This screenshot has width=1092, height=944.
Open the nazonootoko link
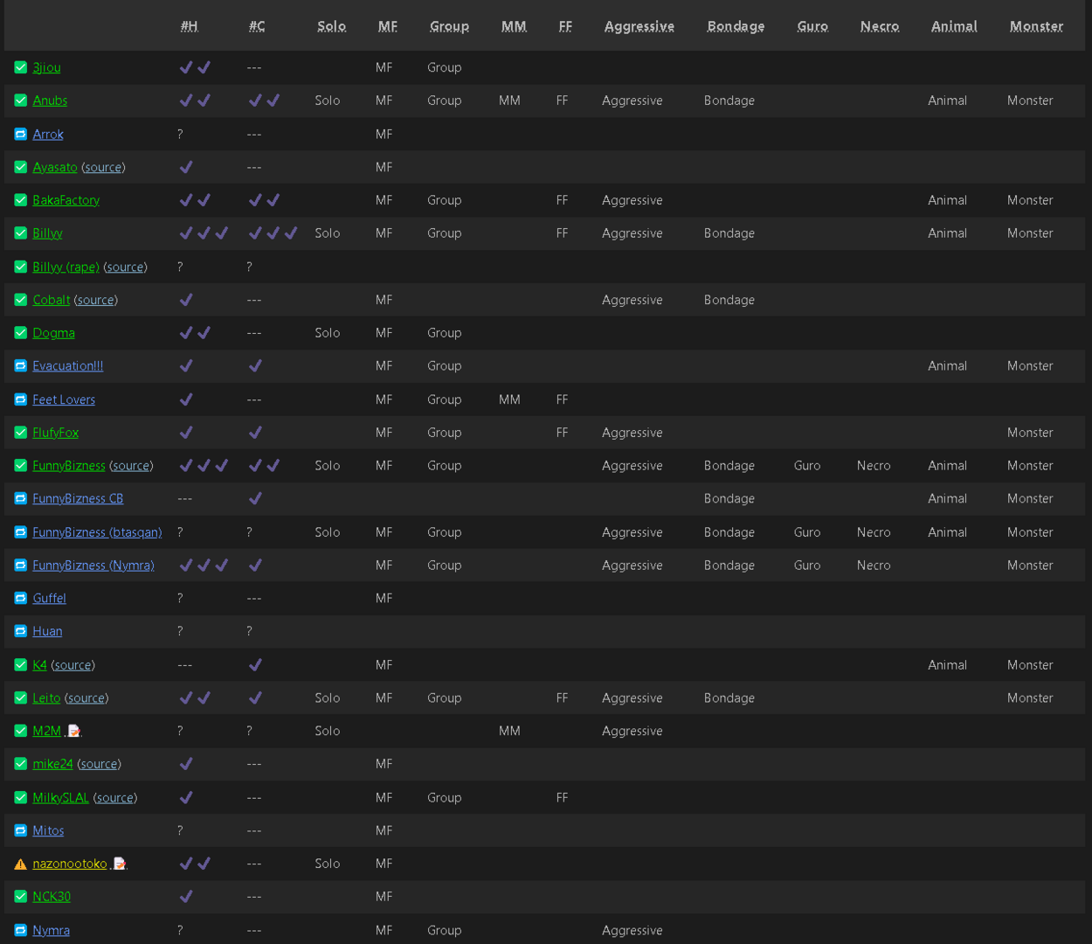[x=70, y=864]
